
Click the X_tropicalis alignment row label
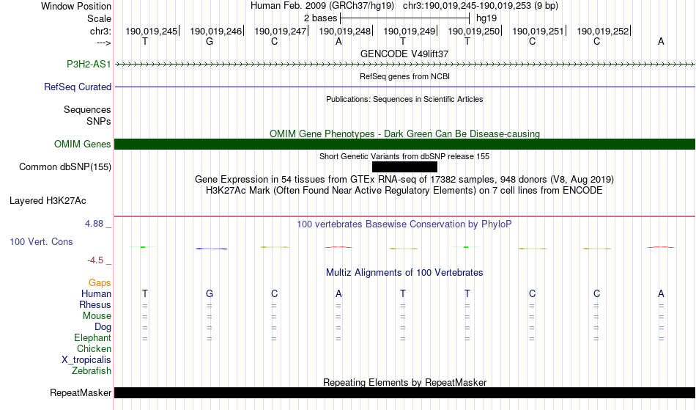pyautogui.click(x=86, y=360)
